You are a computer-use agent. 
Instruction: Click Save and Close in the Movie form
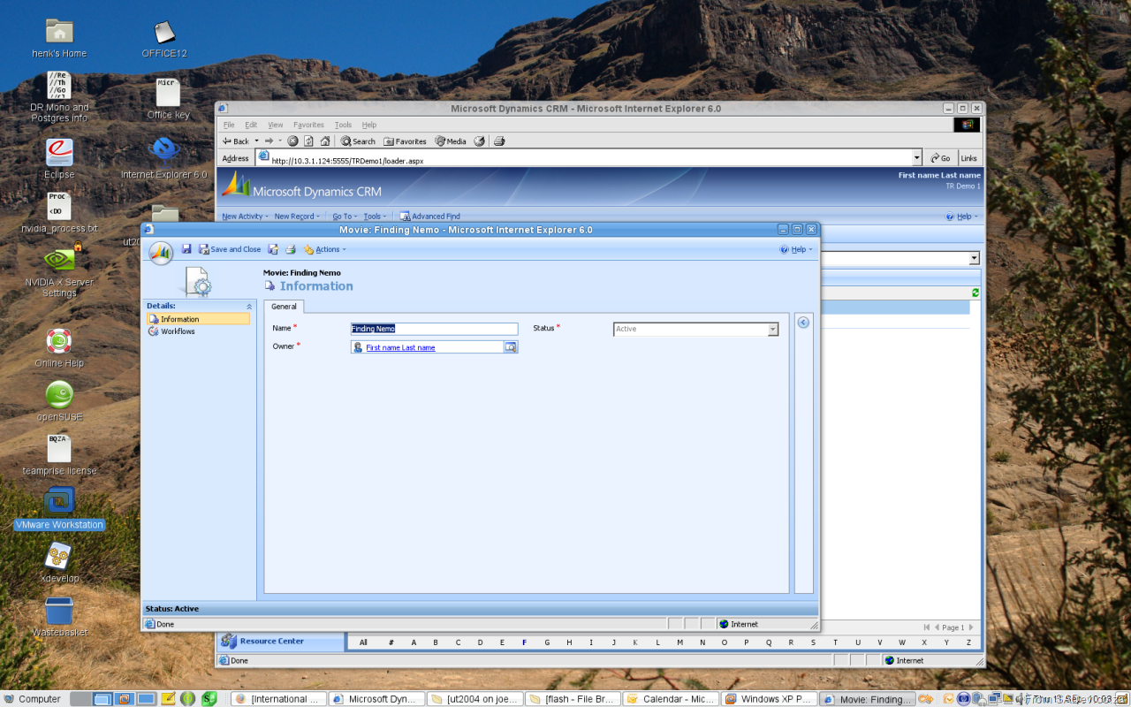pos(230,249)
